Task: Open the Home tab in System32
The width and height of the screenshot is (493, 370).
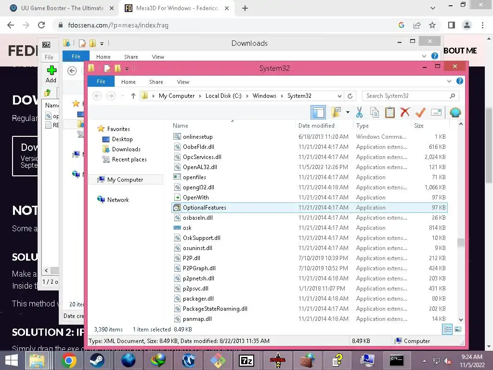Action: point(128,82)
